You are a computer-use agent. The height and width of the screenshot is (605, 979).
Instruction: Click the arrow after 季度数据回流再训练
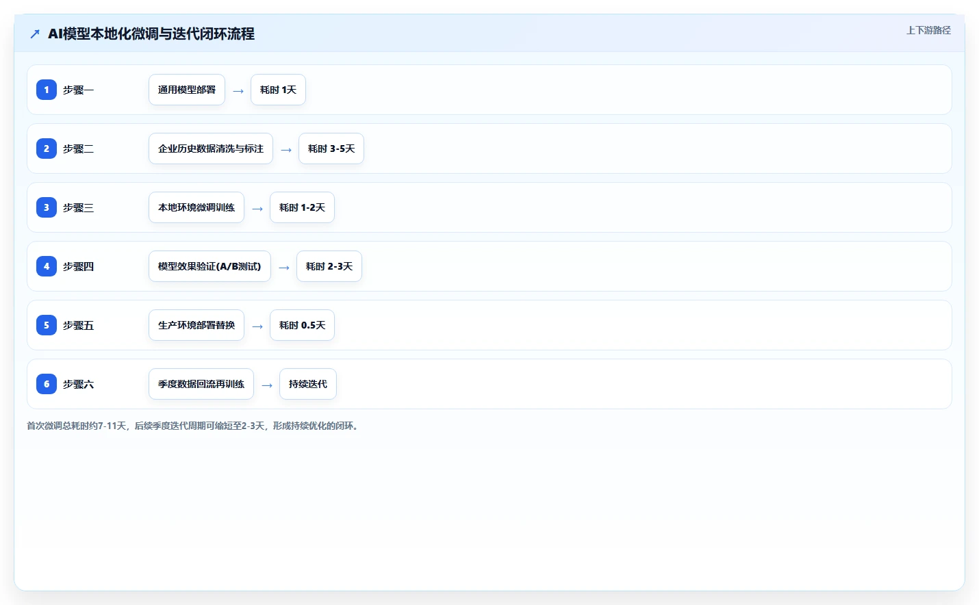[267, 385]
